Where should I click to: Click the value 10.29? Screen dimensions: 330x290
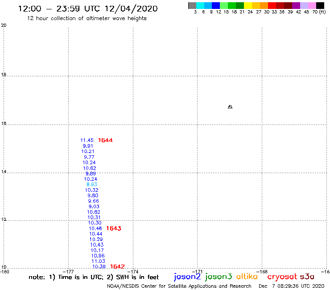[x=96, y=240]
